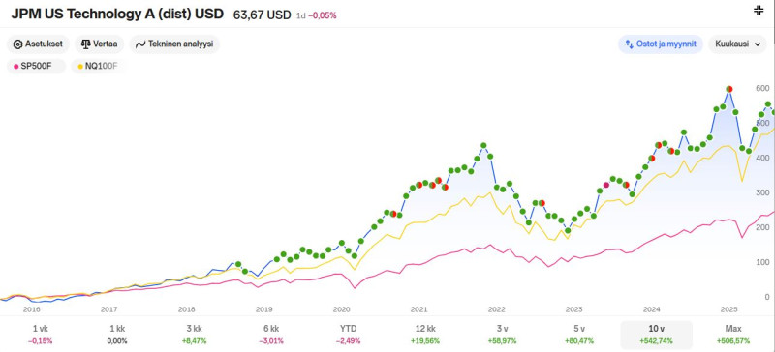Toggle Ostot ja myynnit markers
The width and height of the screenshot is (775, 352).
pos(661,44)
